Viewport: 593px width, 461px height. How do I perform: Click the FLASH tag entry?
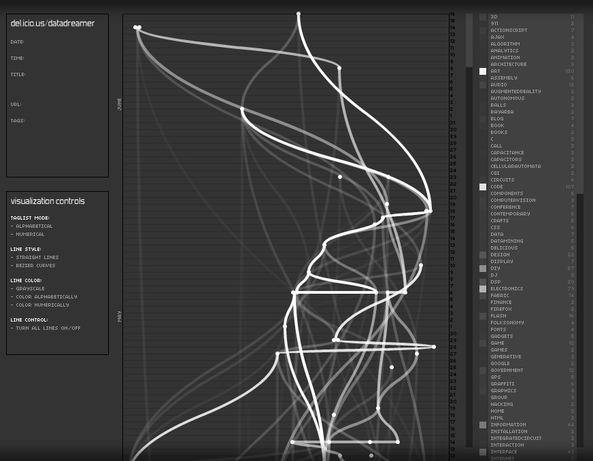click(x=498, y=316)
